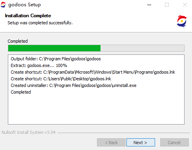
Task: Close the godoos Setup window
Action: pos(185,5)
